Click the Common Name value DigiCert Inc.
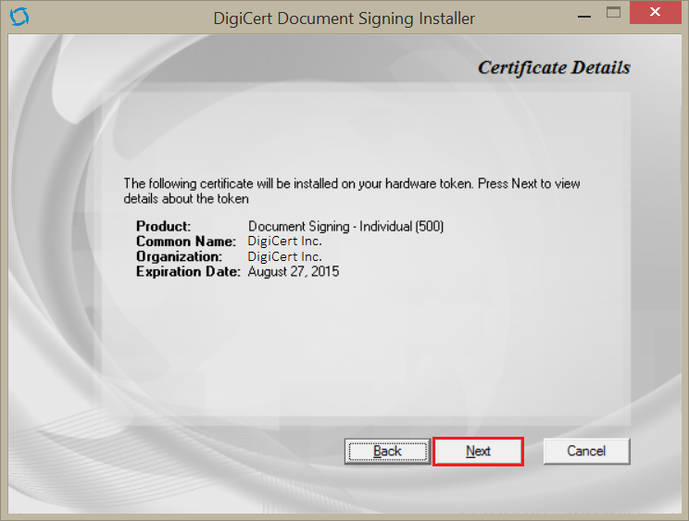The width and height of the screenshot is (689, 521). pos(284,242)
